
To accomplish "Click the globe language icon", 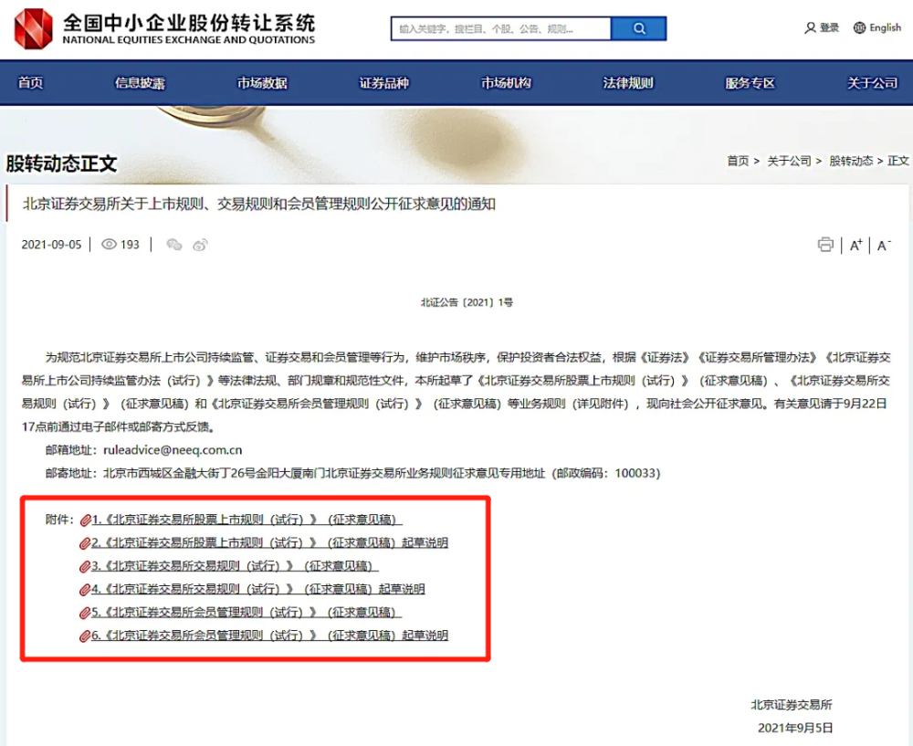I will [859, 28].
